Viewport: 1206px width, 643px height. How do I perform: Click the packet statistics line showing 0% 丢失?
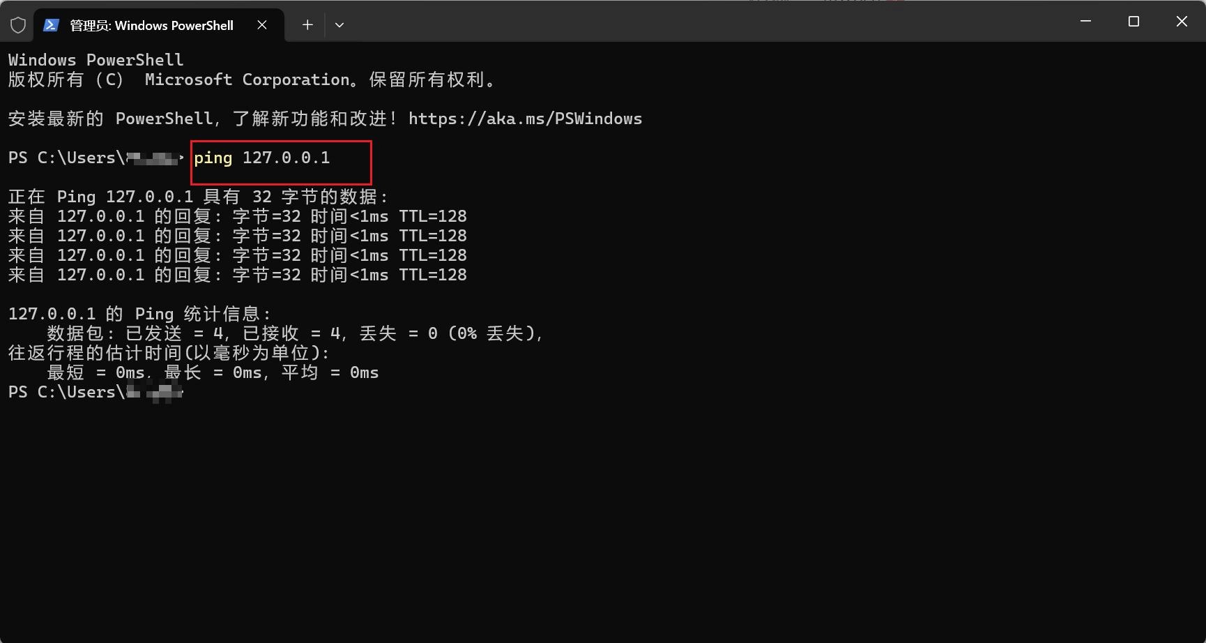(x=294, y=333)
